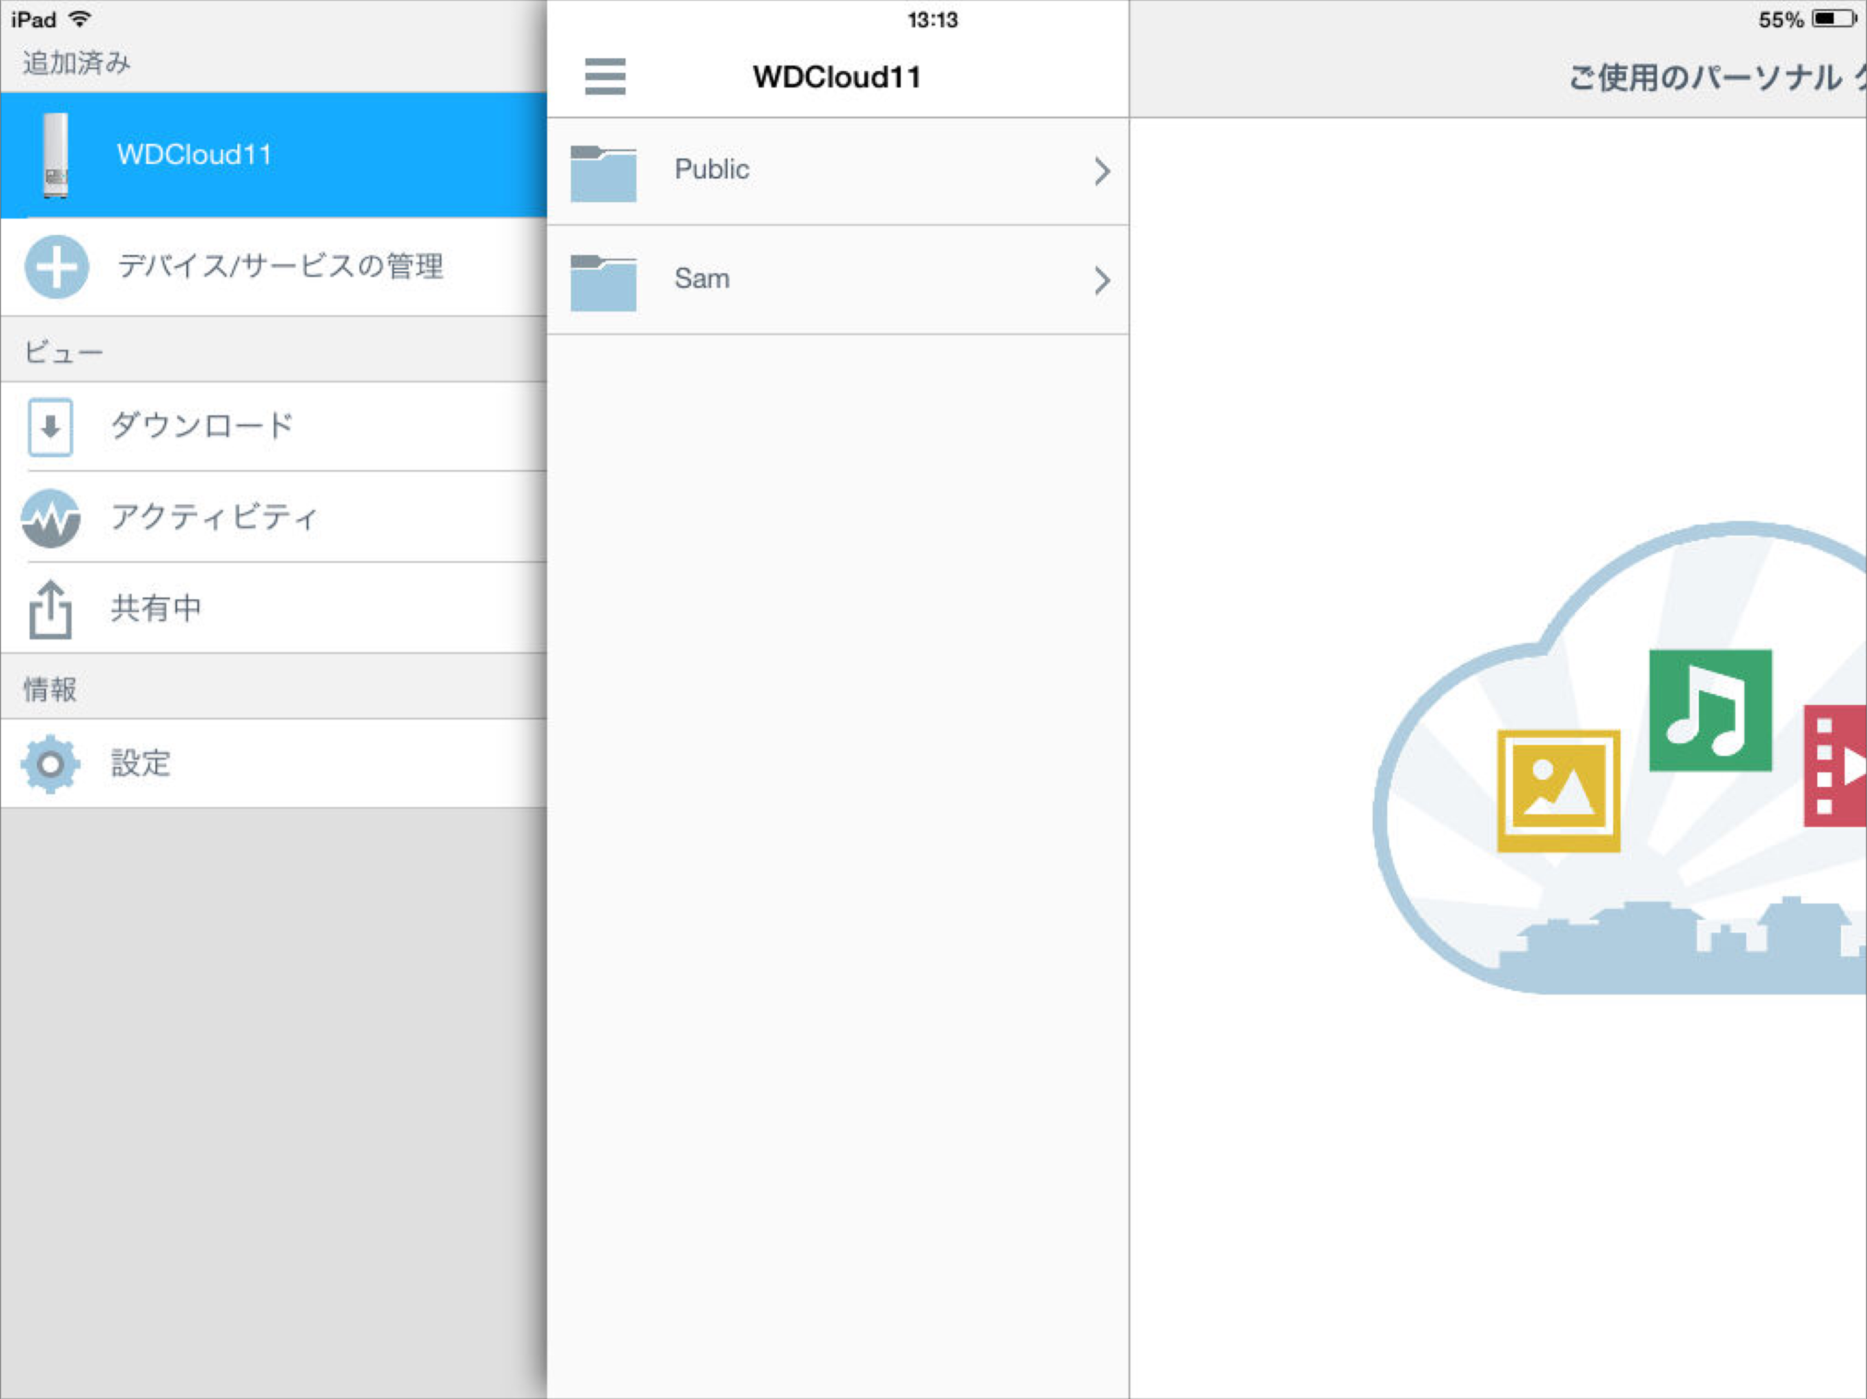Image resolution: width=1867 pixels, height=1399 pixels.
Task: Open ダウンロード view
Action: pyautogui.click(x=202, y=426)
